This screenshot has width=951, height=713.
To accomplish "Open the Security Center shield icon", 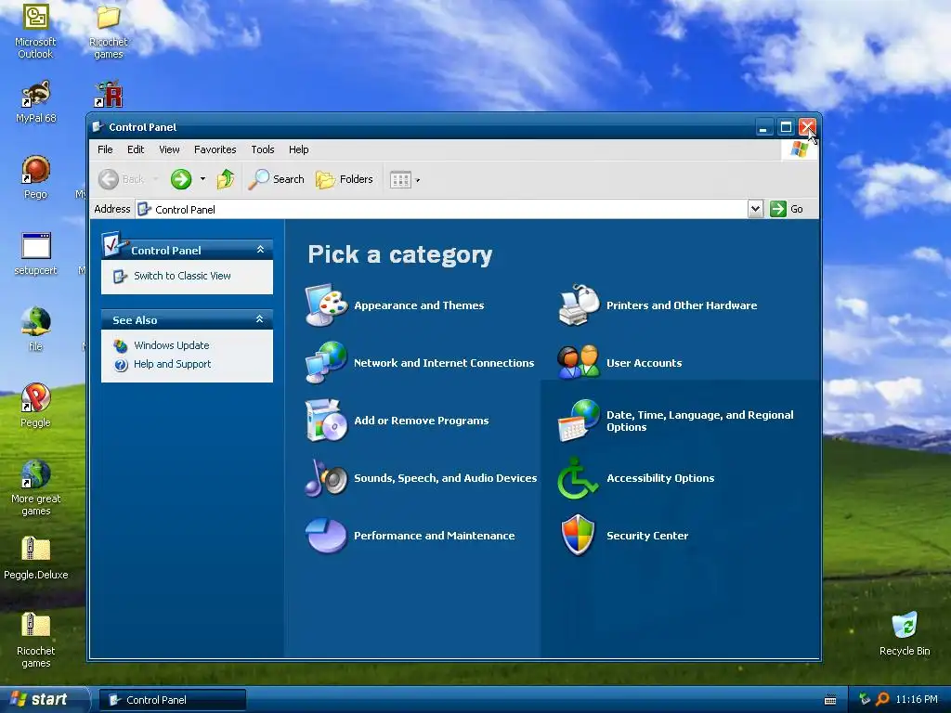I will click(x=579, y=536).
